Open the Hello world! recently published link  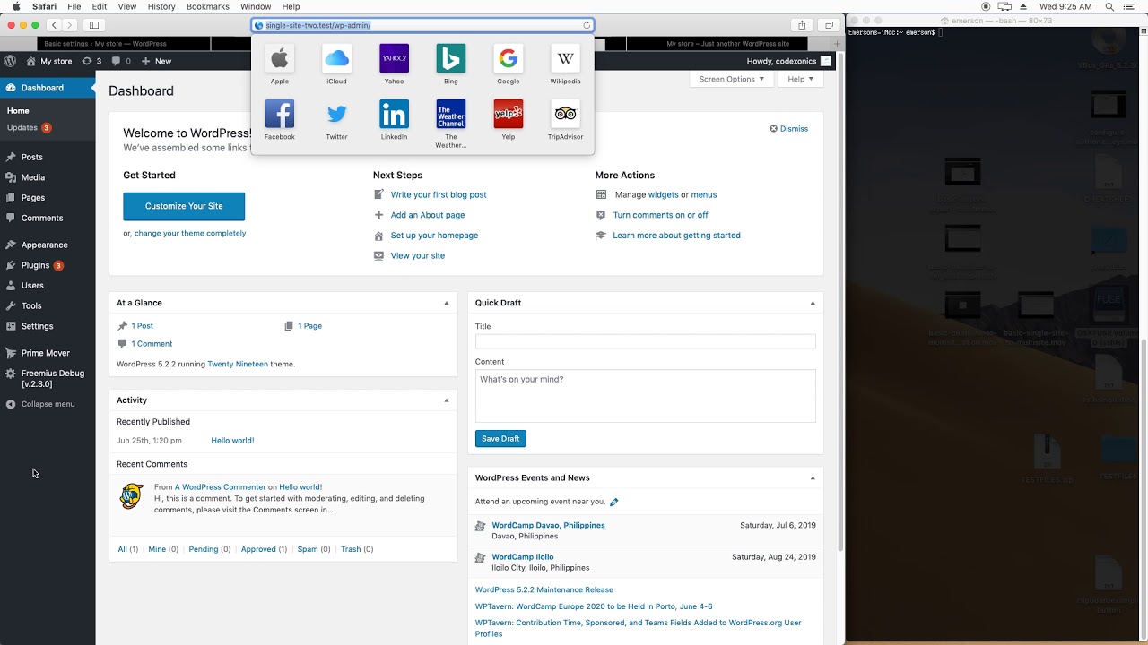(x=232, y=440)
